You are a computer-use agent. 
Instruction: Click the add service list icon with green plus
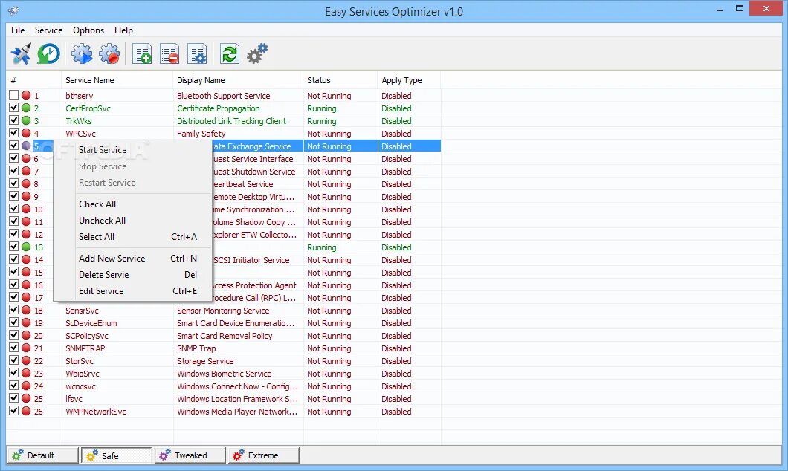tap(142, 53)
